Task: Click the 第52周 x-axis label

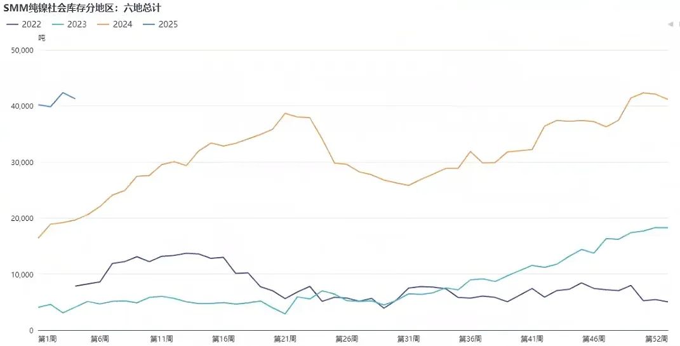Action: [x=657, y=339]
